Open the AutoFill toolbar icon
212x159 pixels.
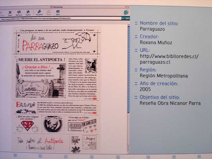point(39,13)
